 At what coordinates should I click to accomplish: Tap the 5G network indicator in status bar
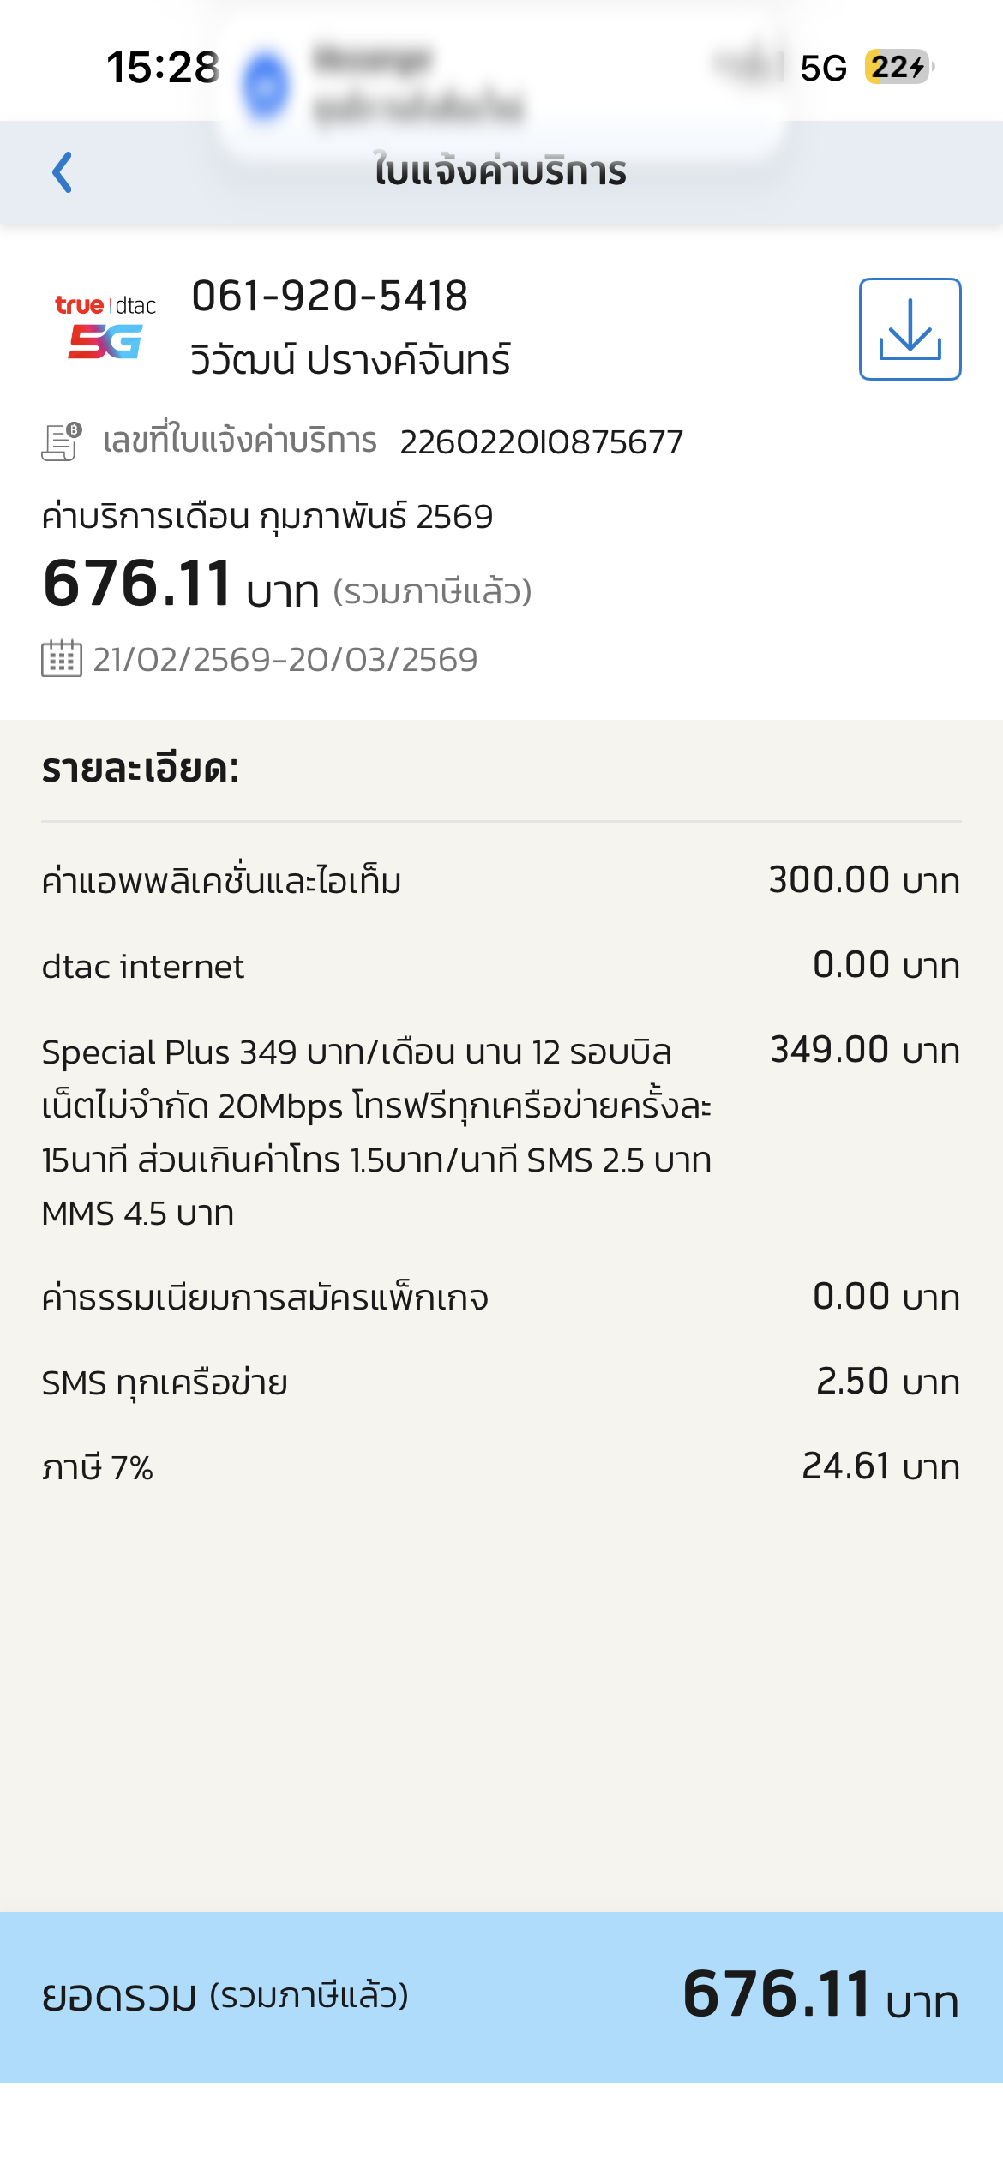tap(823, 69)
